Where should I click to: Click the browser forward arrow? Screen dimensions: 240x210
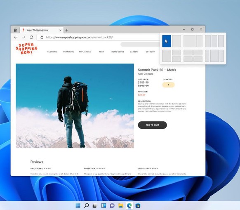click(24, 37)
